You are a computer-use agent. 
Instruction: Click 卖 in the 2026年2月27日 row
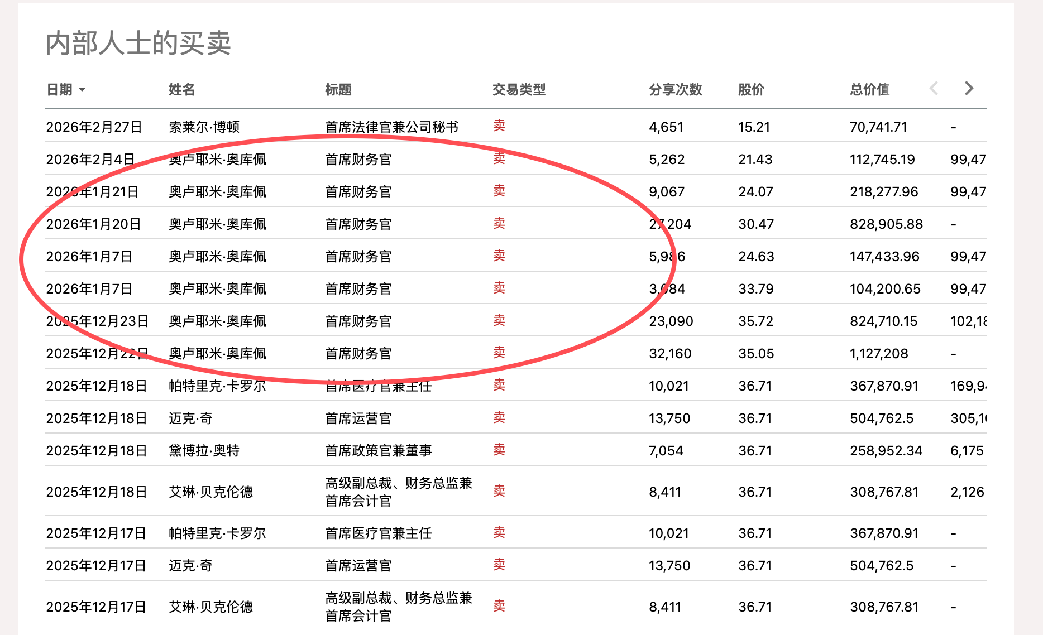point(499,126)
